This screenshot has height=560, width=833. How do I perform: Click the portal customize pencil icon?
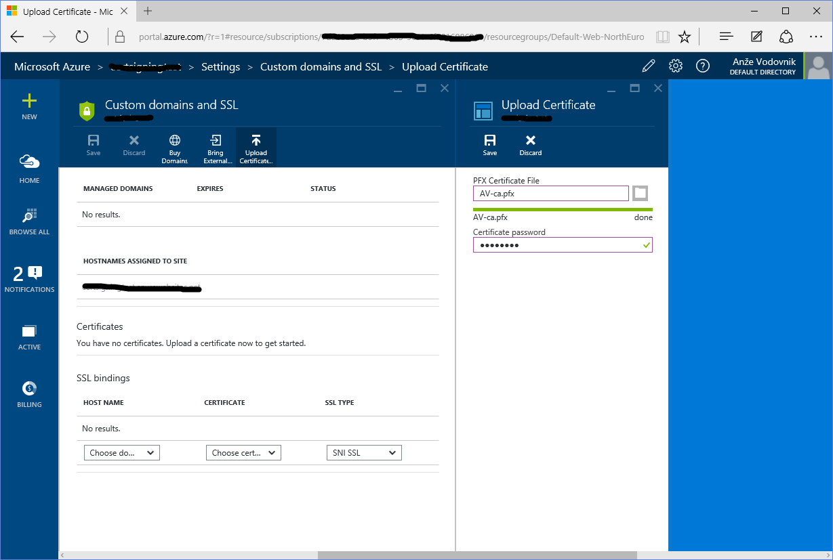(x=649, y=66)
